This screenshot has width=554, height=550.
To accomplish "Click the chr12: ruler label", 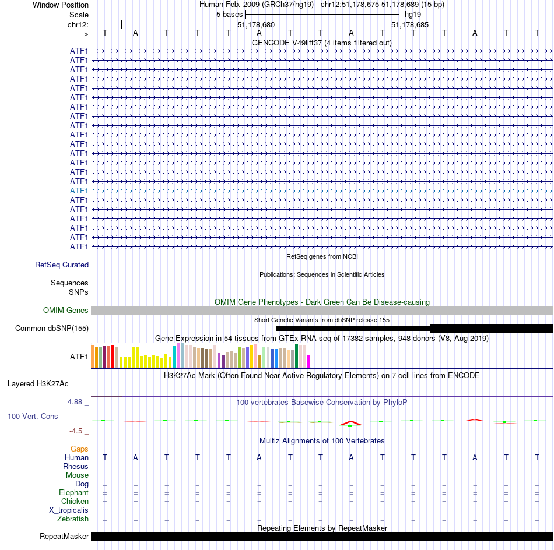I will pyautogui.click(x=78, y=24).
